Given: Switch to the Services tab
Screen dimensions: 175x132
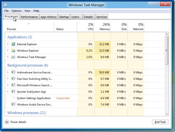Looking at the screenshot, I should click(x=102, y=17).
